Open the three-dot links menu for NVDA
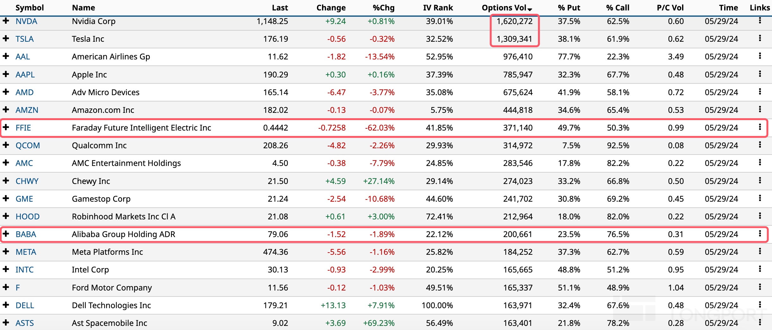This screenshot has height=330, width=772. (x=760, y=21)
